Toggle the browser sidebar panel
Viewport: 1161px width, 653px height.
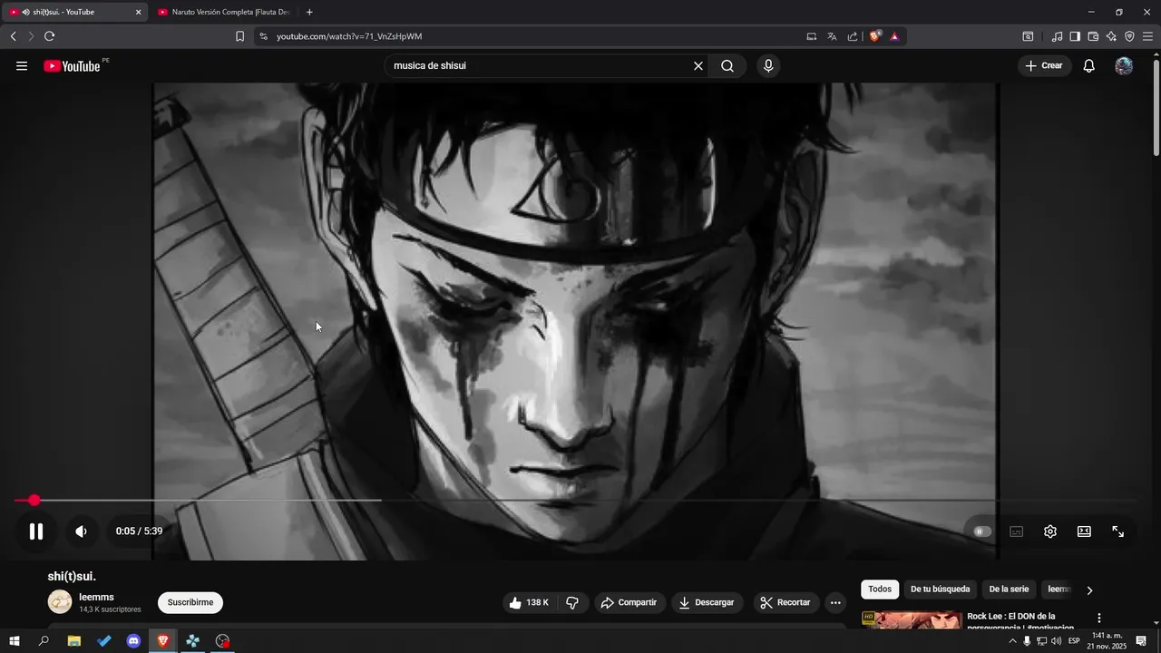click(1075, 36)
